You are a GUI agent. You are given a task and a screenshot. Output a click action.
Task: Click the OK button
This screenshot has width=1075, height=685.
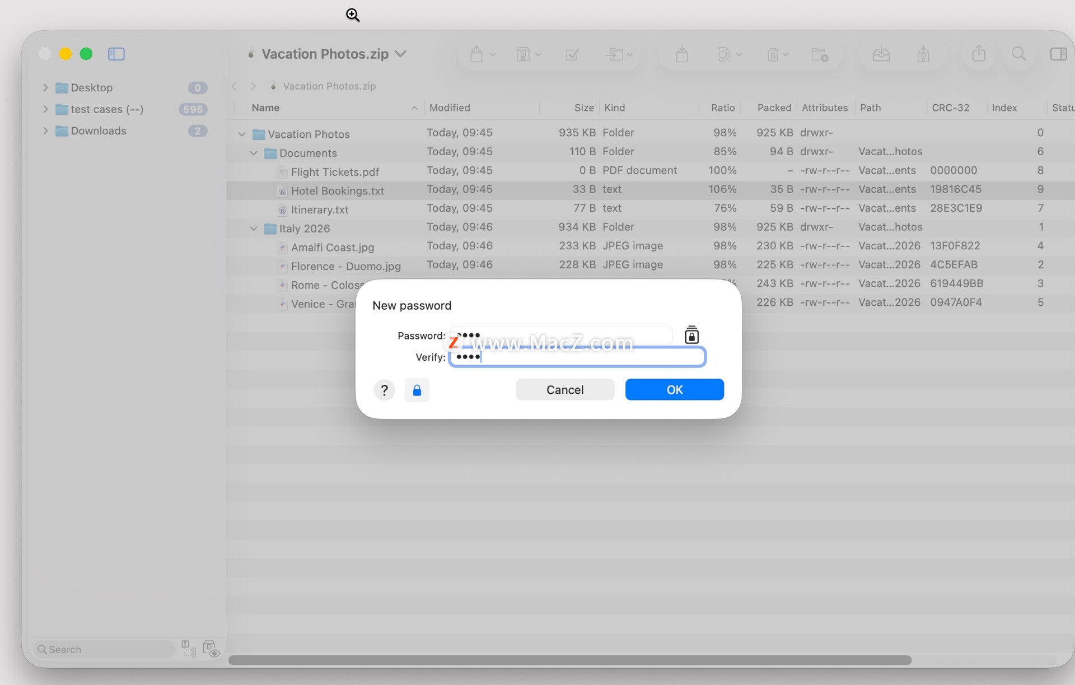point(675,390)
